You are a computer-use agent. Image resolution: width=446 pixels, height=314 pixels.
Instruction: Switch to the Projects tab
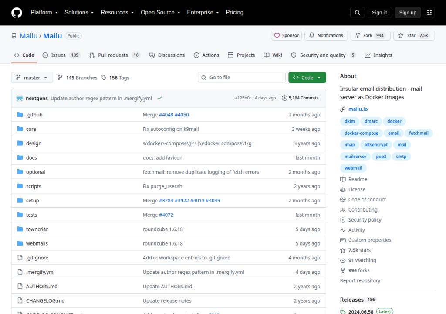coord(241,55)
